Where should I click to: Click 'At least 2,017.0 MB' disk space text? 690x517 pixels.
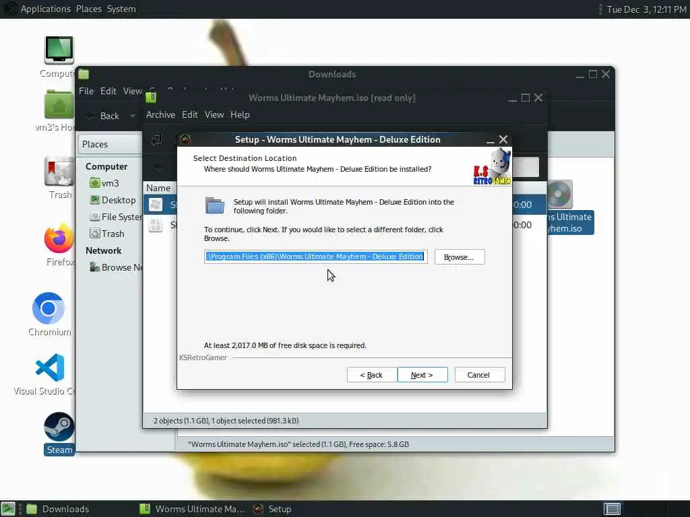point(285,345)
